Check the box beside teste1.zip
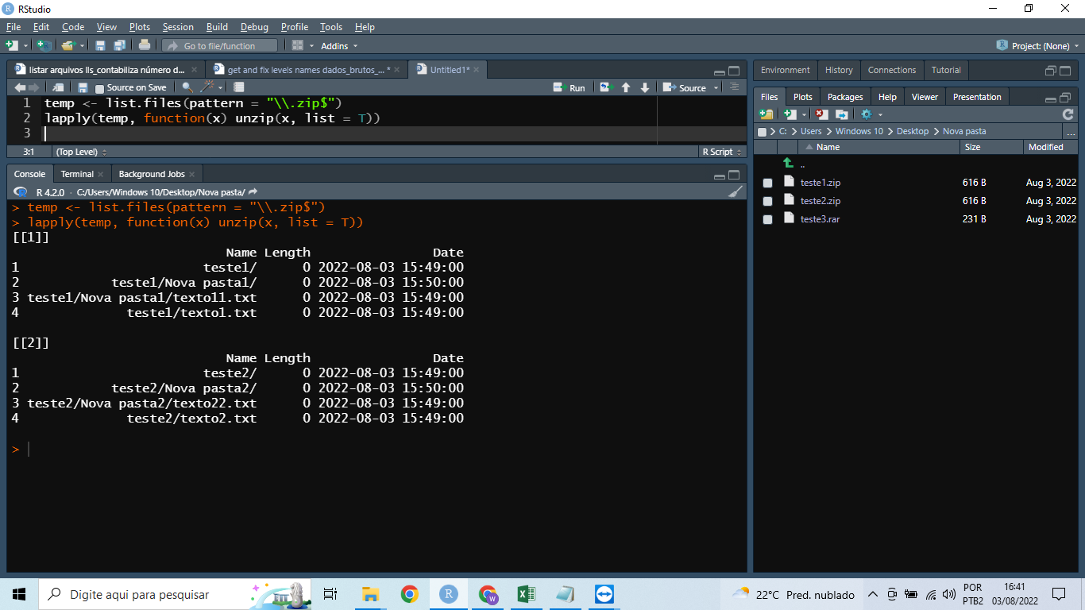 (x=767, y=183)
